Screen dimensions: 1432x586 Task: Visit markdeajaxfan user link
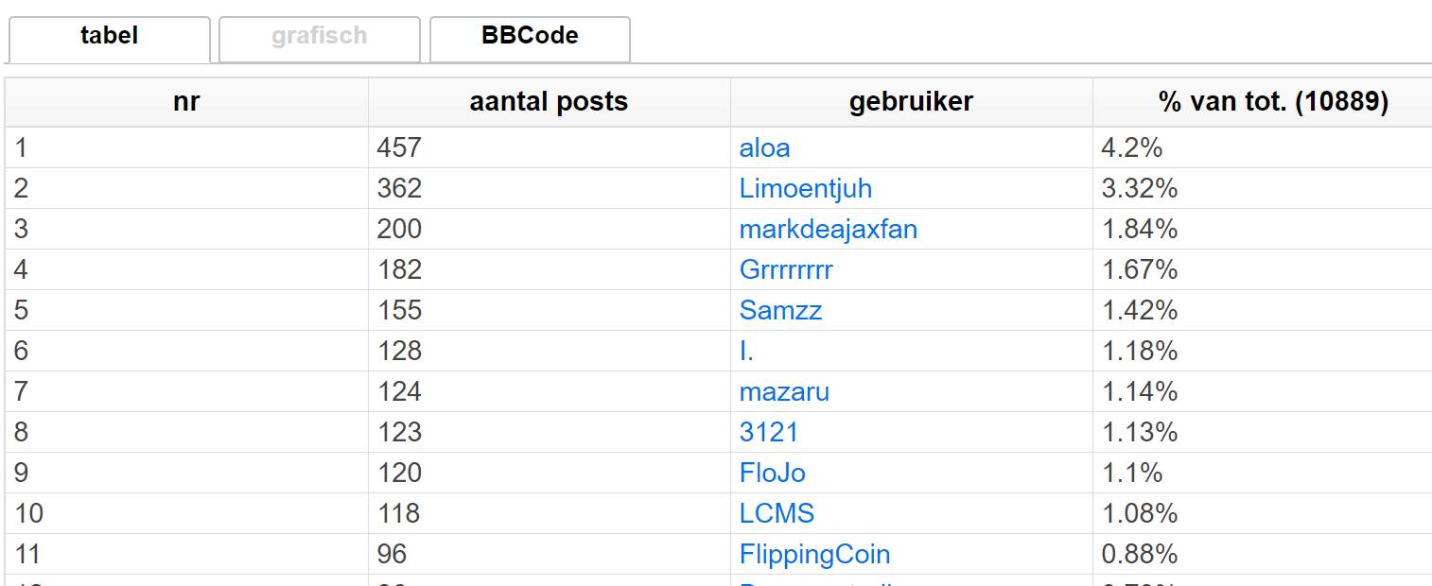[829, 230]
